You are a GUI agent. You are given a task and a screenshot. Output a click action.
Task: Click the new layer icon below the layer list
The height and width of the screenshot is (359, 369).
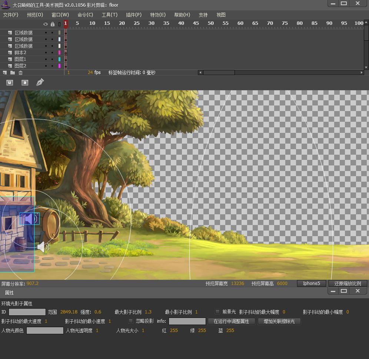click(x=5, y=73)
